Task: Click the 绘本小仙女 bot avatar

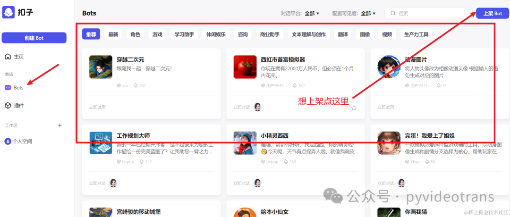Action: click(x=245, y=212)
